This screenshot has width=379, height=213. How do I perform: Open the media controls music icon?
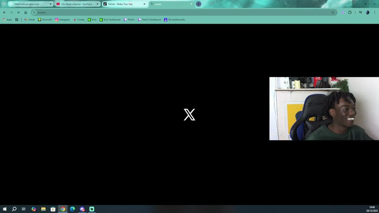click(360, 12)
